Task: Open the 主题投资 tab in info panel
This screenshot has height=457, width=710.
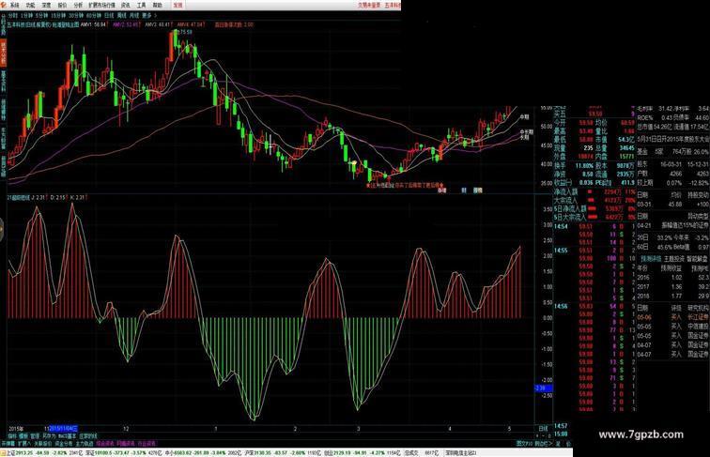Action: 674,259
